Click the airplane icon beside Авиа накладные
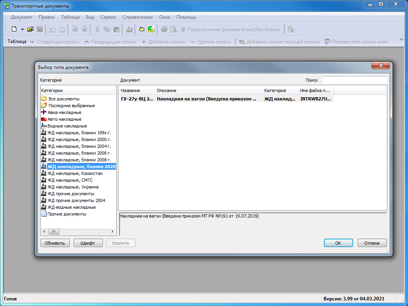 coord(44,112)
